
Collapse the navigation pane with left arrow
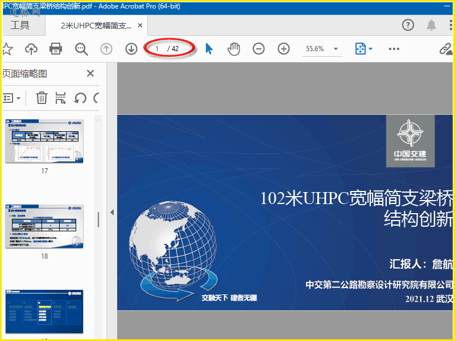tap(112, 212)
